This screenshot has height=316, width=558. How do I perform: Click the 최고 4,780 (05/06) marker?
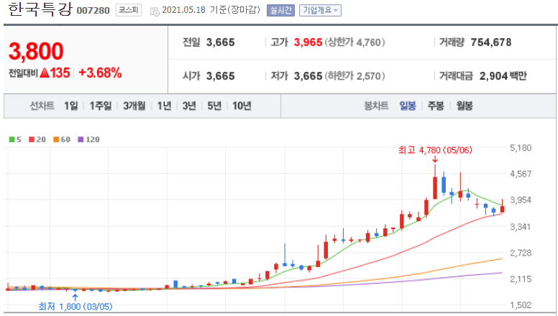(x=435, y=150)
